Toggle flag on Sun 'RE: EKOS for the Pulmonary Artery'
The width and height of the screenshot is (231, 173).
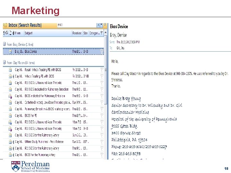(x=102, y=135)
